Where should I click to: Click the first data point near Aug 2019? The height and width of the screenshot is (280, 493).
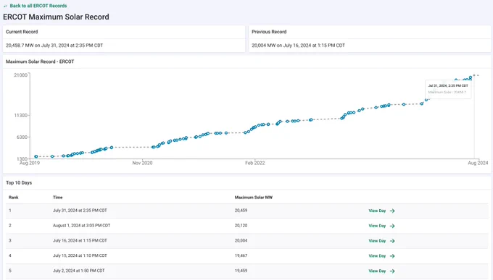click(36, 156)
